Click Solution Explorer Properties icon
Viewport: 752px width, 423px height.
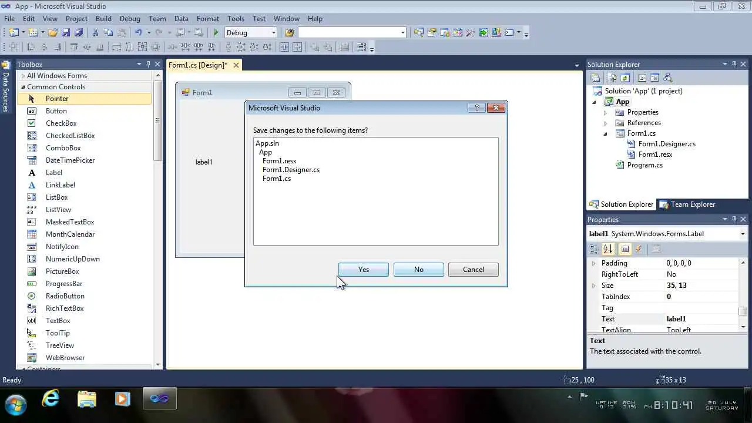coord(595,78)
